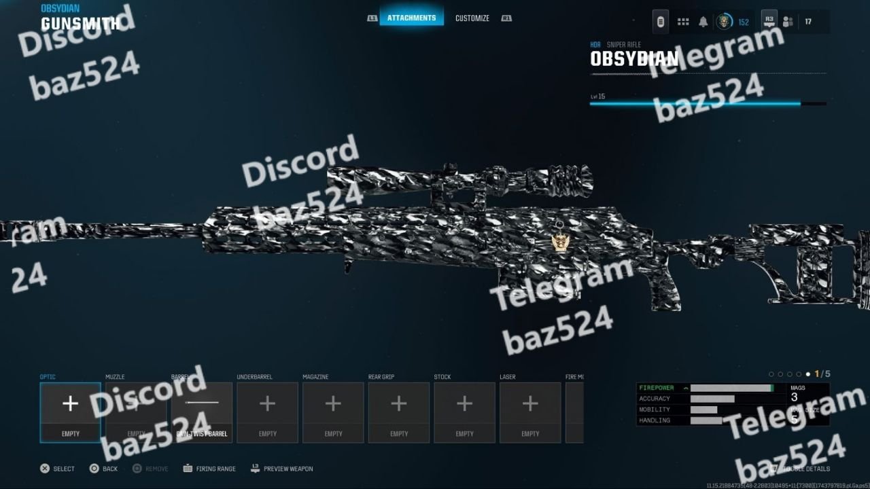Select the empty Rear Grip slot

pyautogui.click(x=399, y=413)
